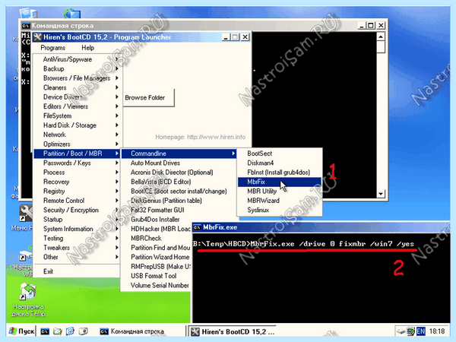The width and height of the screenshot is (456, 342).
Task: Open Cleaners category
Action: [x=77, y=87]
